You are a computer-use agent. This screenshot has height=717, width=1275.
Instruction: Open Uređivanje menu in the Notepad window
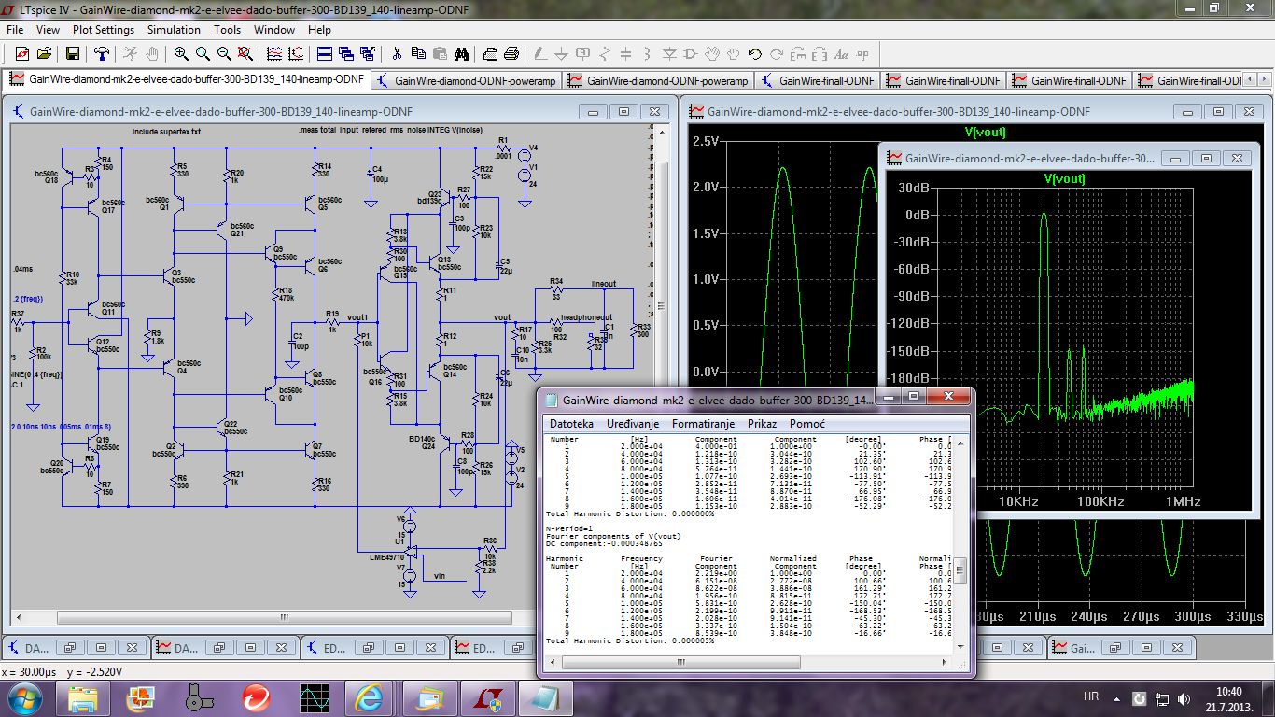[x=633, y=424]
